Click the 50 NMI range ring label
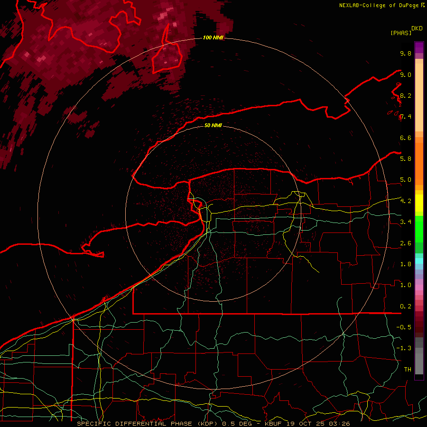Viewport: 427px width, 427px height. point(213,125)
